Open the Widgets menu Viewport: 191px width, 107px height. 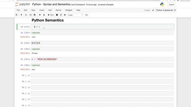69,10
